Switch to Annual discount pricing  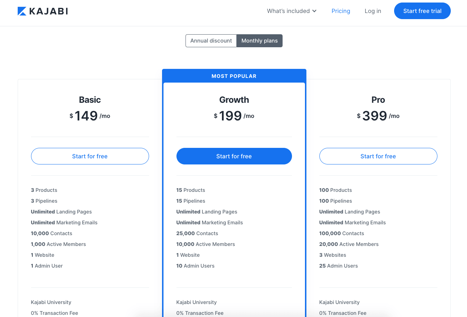[211, 41]
